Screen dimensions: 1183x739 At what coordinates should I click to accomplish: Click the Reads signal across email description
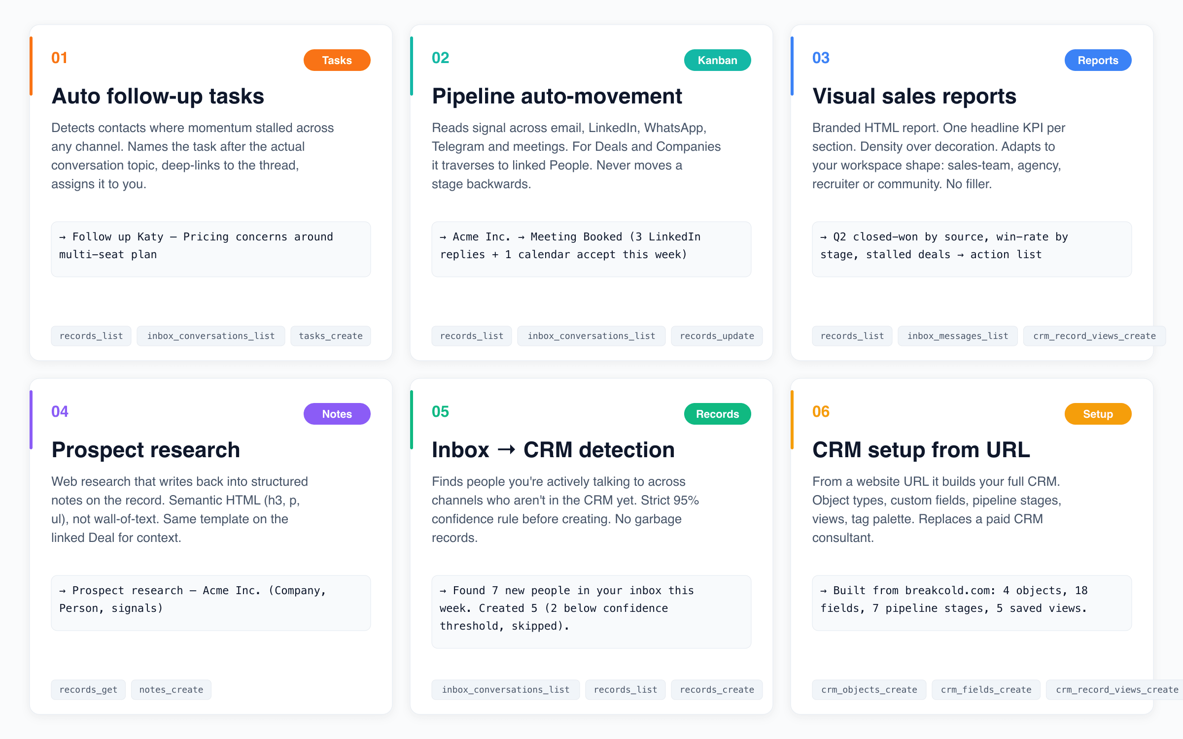point(576,156)
